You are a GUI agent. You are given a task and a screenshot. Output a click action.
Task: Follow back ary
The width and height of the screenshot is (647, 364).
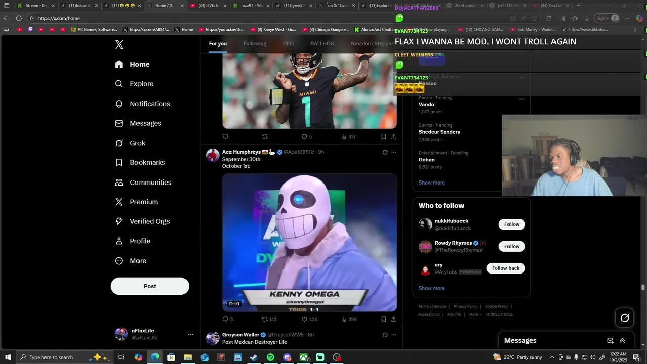click(x=505, y=268)
